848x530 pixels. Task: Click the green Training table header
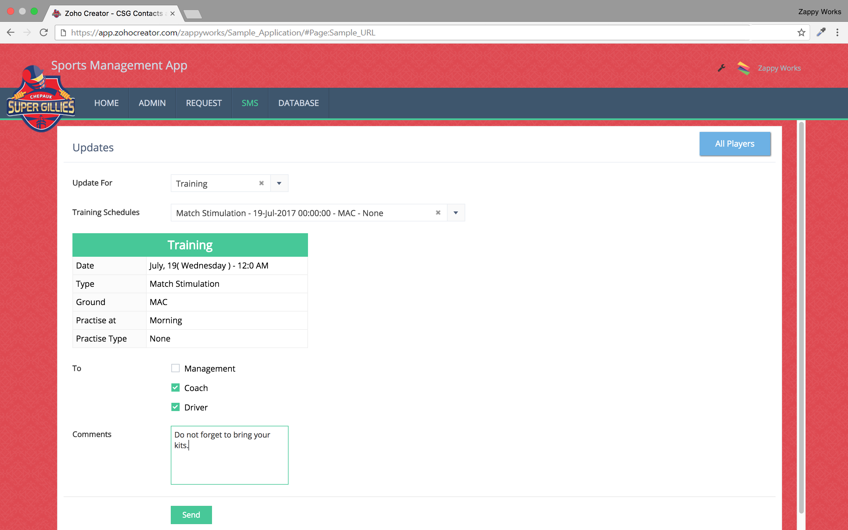point(190,245)
